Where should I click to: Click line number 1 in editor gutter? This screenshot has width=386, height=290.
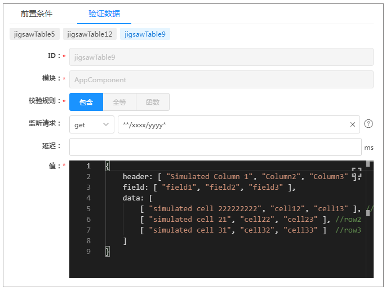tap(88, 166)
